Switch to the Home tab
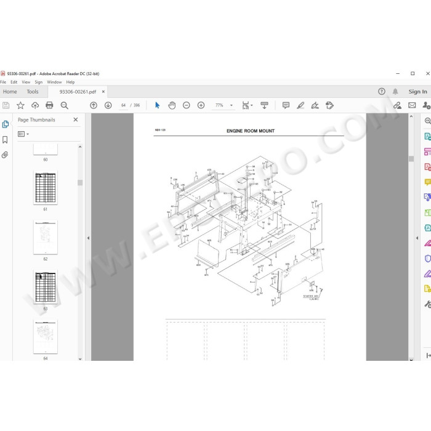Image resolution: width=431 pixels, height=431 pixels. point(10,92)
